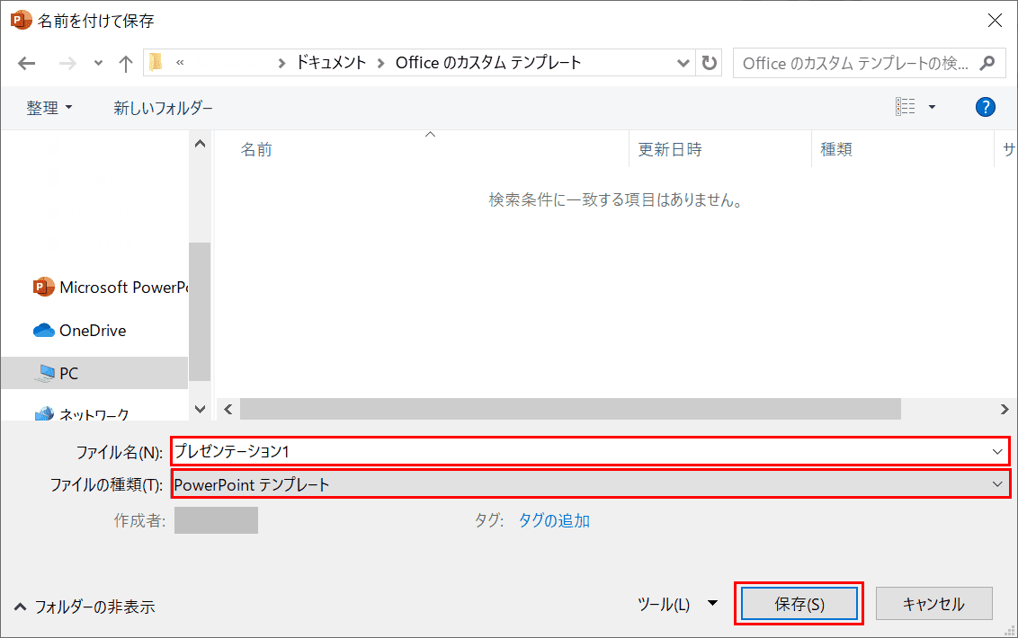
Task: Click the file list scroll right arrow
Action: (x=1004, y=409)
